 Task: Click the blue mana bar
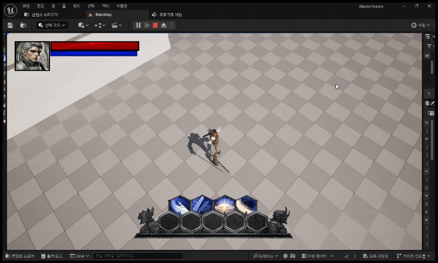[94, 53]
